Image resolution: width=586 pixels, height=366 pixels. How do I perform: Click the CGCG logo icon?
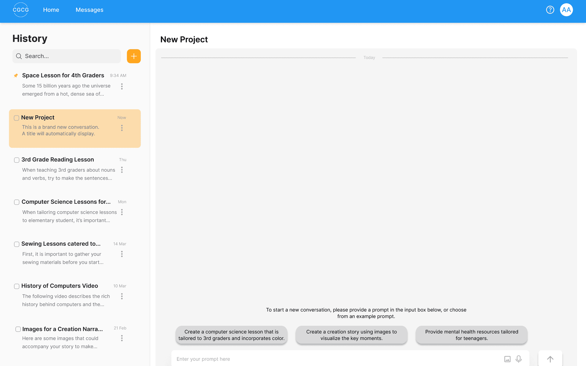pos(21,10)
